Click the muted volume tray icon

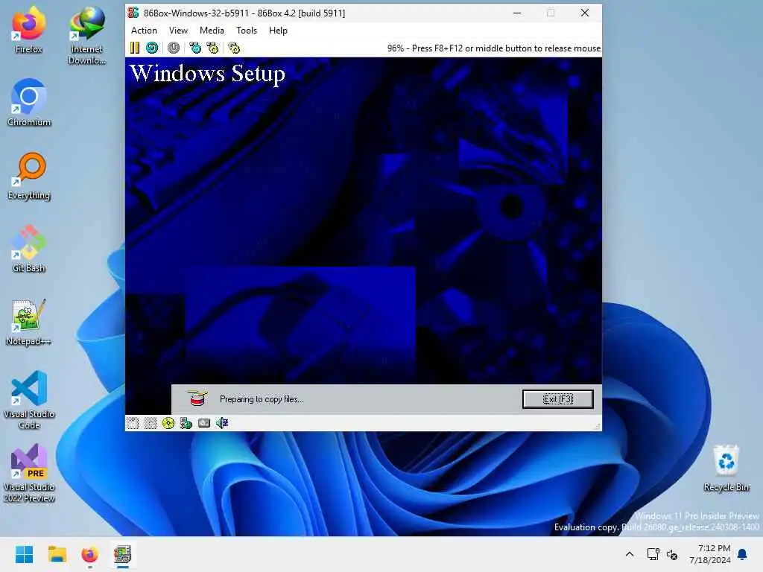[672, 554]
